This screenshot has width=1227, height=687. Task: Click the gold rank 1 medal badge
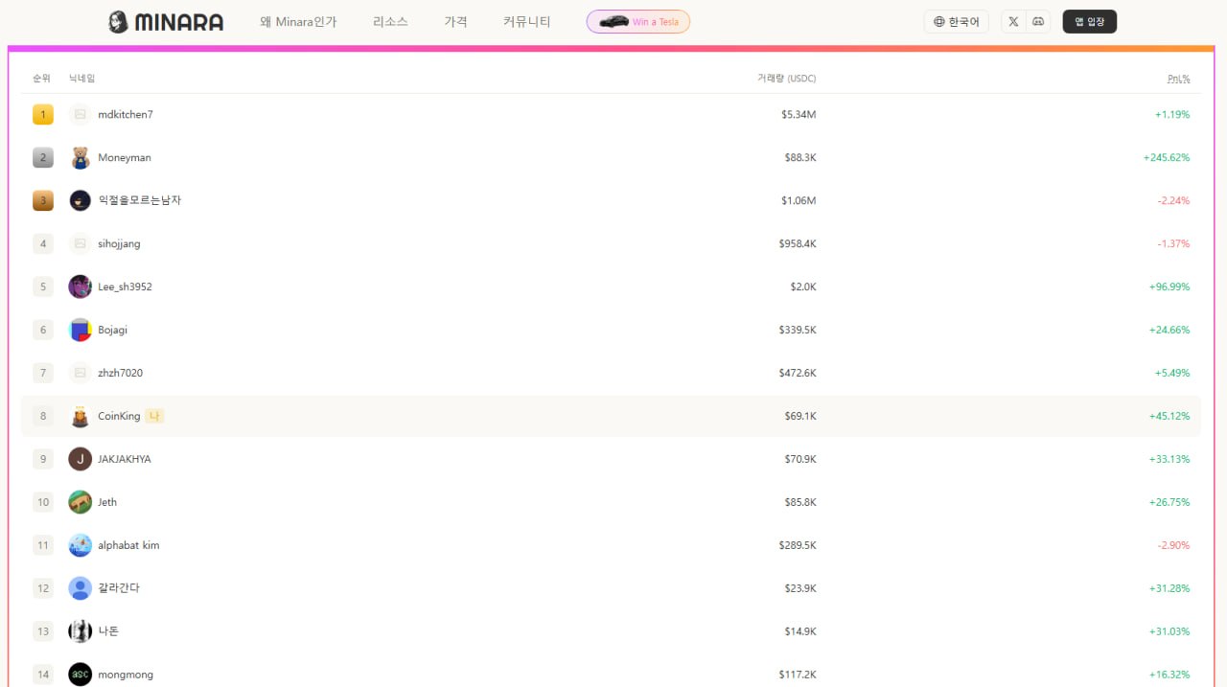pos(43,115)
